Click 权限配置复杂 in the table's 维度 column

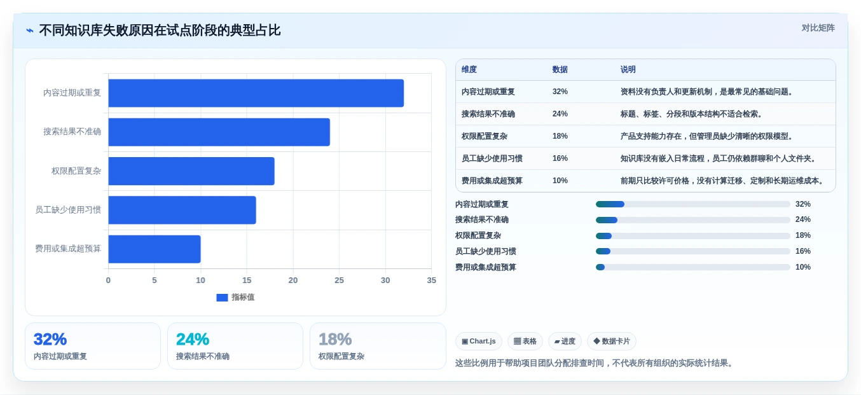(x=485, y=136)
